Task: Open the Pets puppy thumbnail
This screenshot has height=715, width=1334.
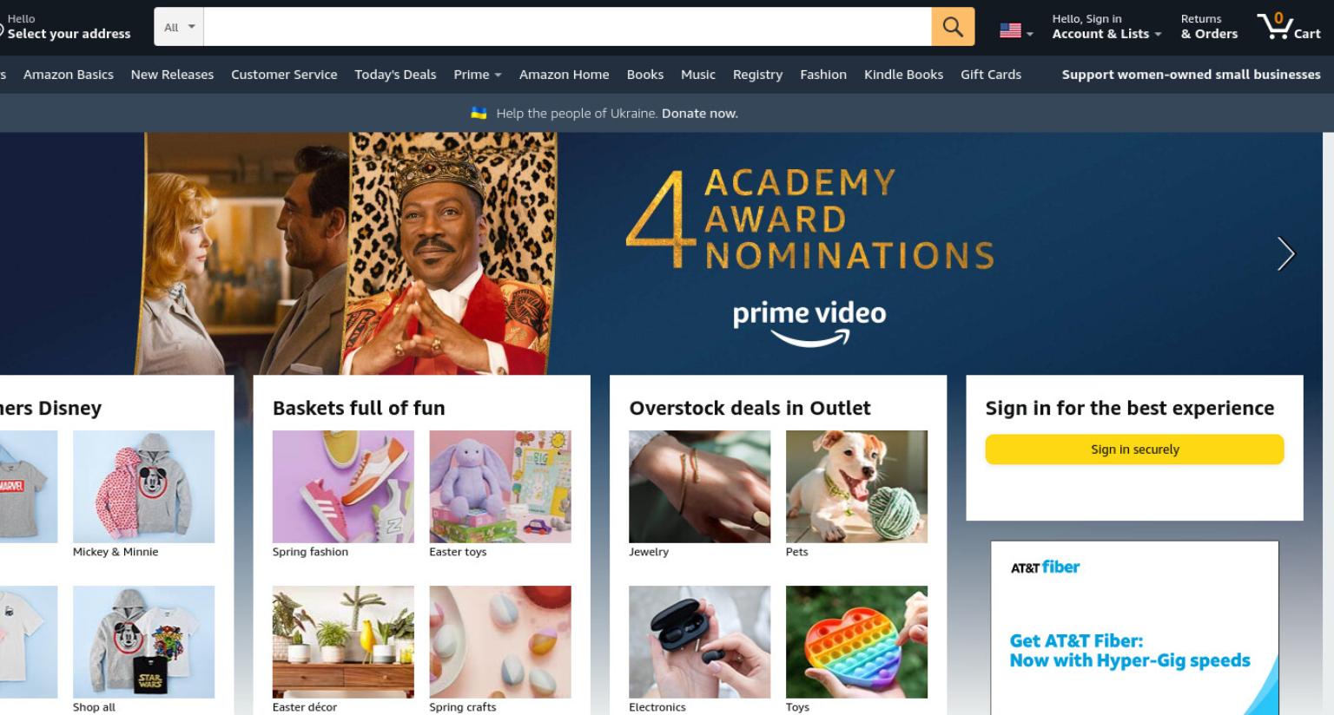Action: [x=856, y=487]
